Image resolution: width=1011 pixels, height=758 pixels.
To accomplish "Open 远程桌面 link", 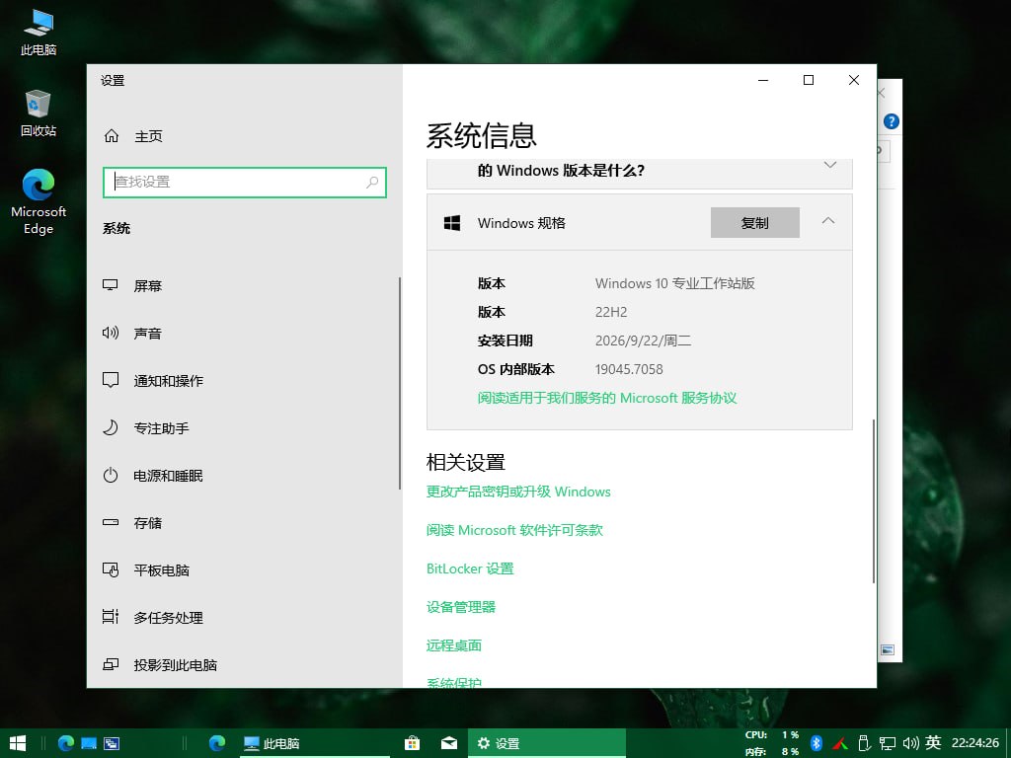I will 454,645.
